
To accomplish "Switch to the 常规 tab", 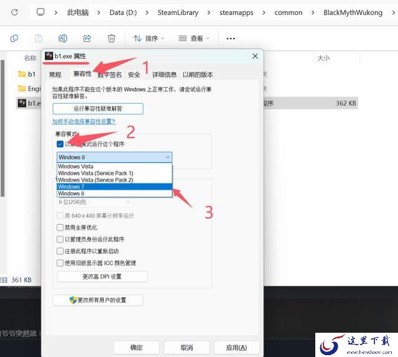I will coord(55,75).
